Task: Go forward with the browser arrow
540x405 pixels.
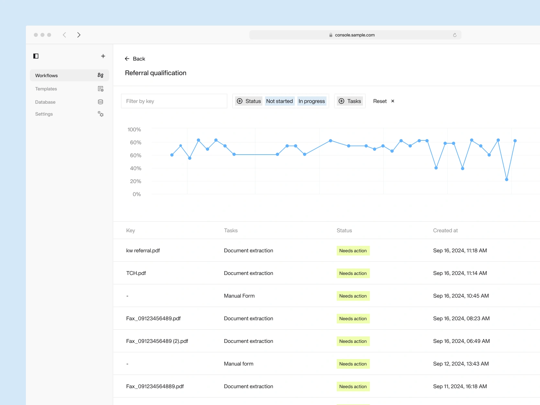Action: point(79,35)
